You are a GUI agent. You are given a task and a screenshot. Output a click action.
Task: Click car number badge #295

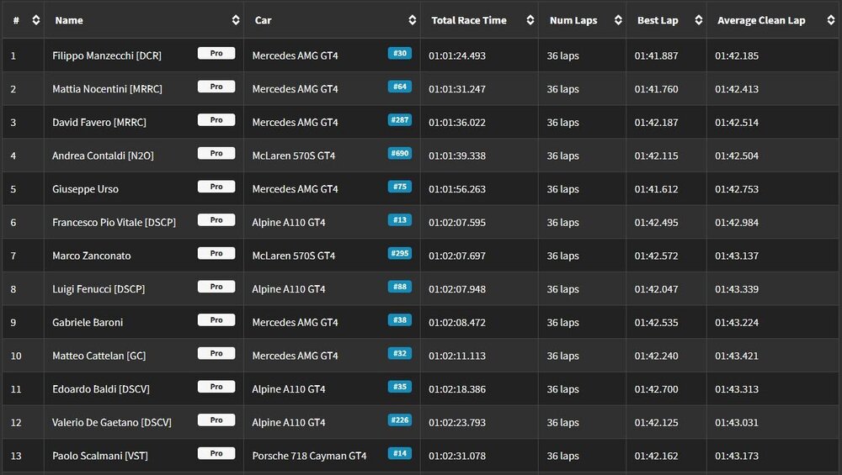click(399, 253)
